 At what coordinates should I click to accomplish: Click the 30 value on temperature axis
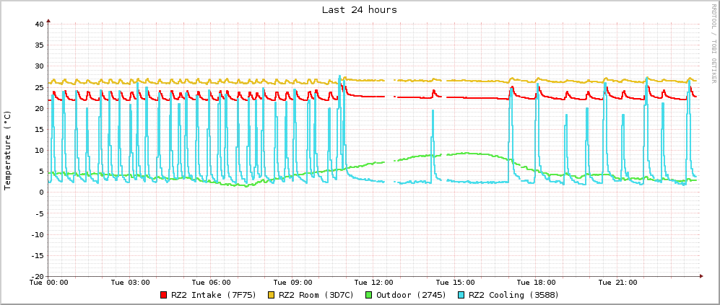point(40,66)
